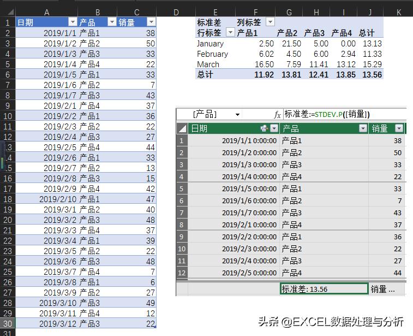
Task: Click the fx insert function icon
Action: [x=277, y=115]
